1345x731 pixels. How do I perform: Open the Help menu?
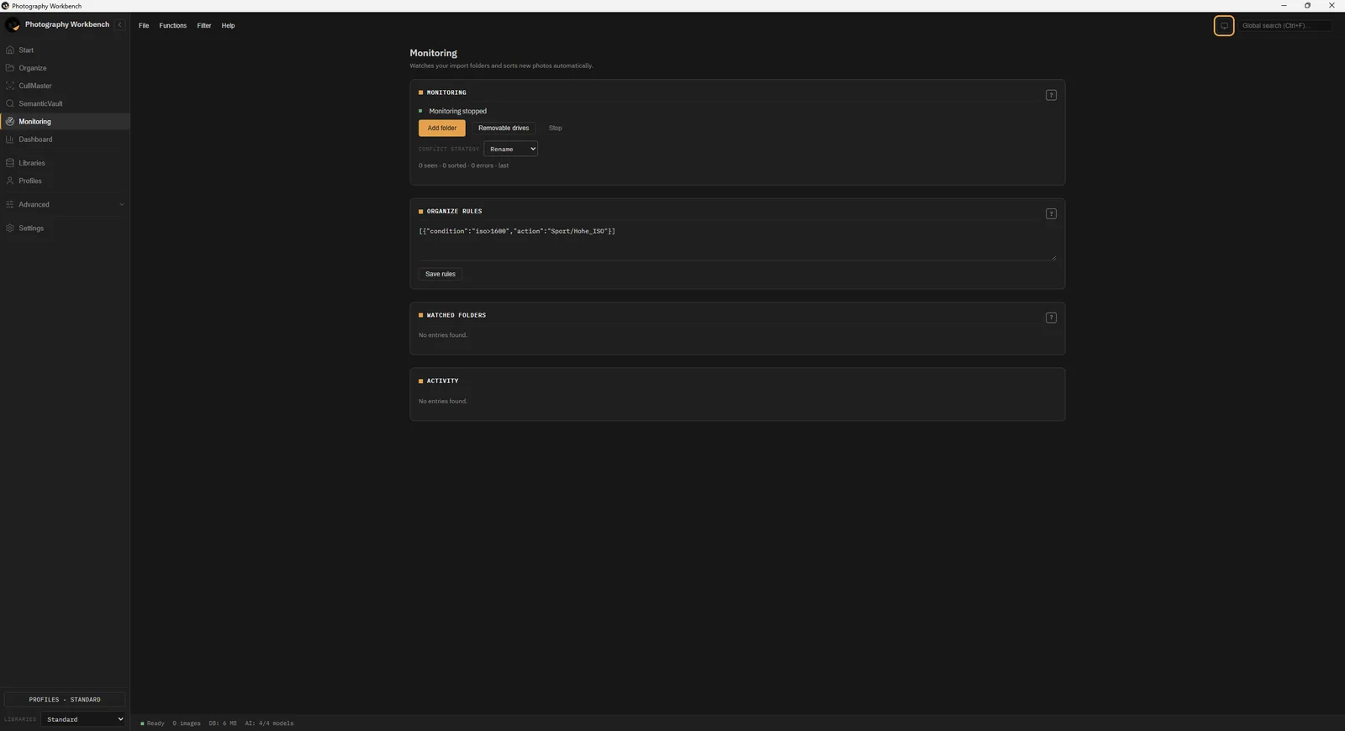tap(228, 26)
